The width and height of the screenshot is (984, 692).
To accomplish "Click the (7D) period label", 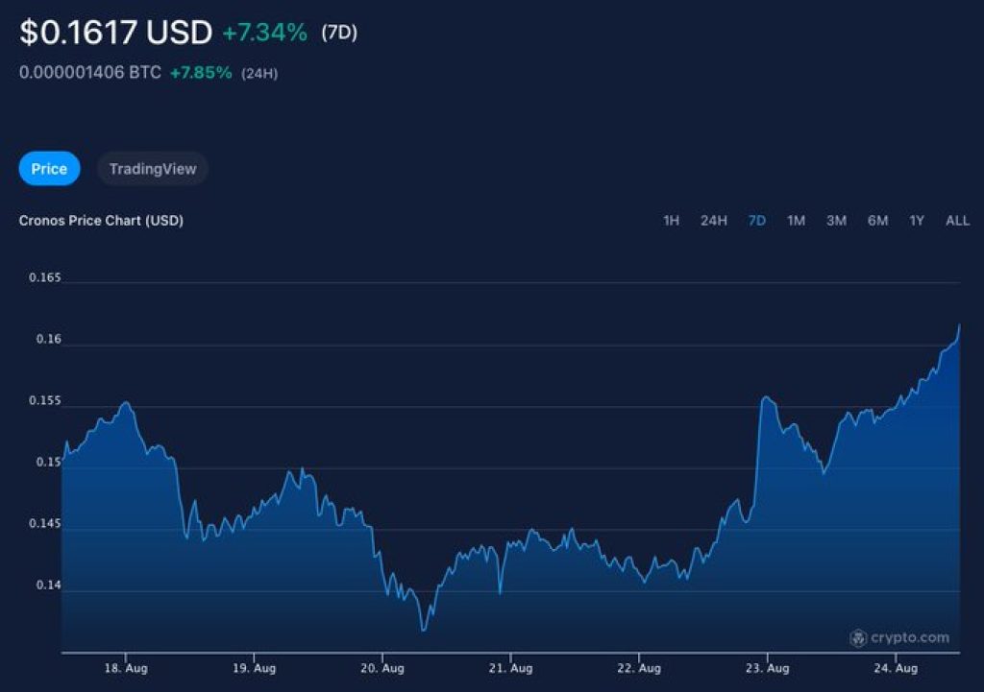I will pos(339,33).
